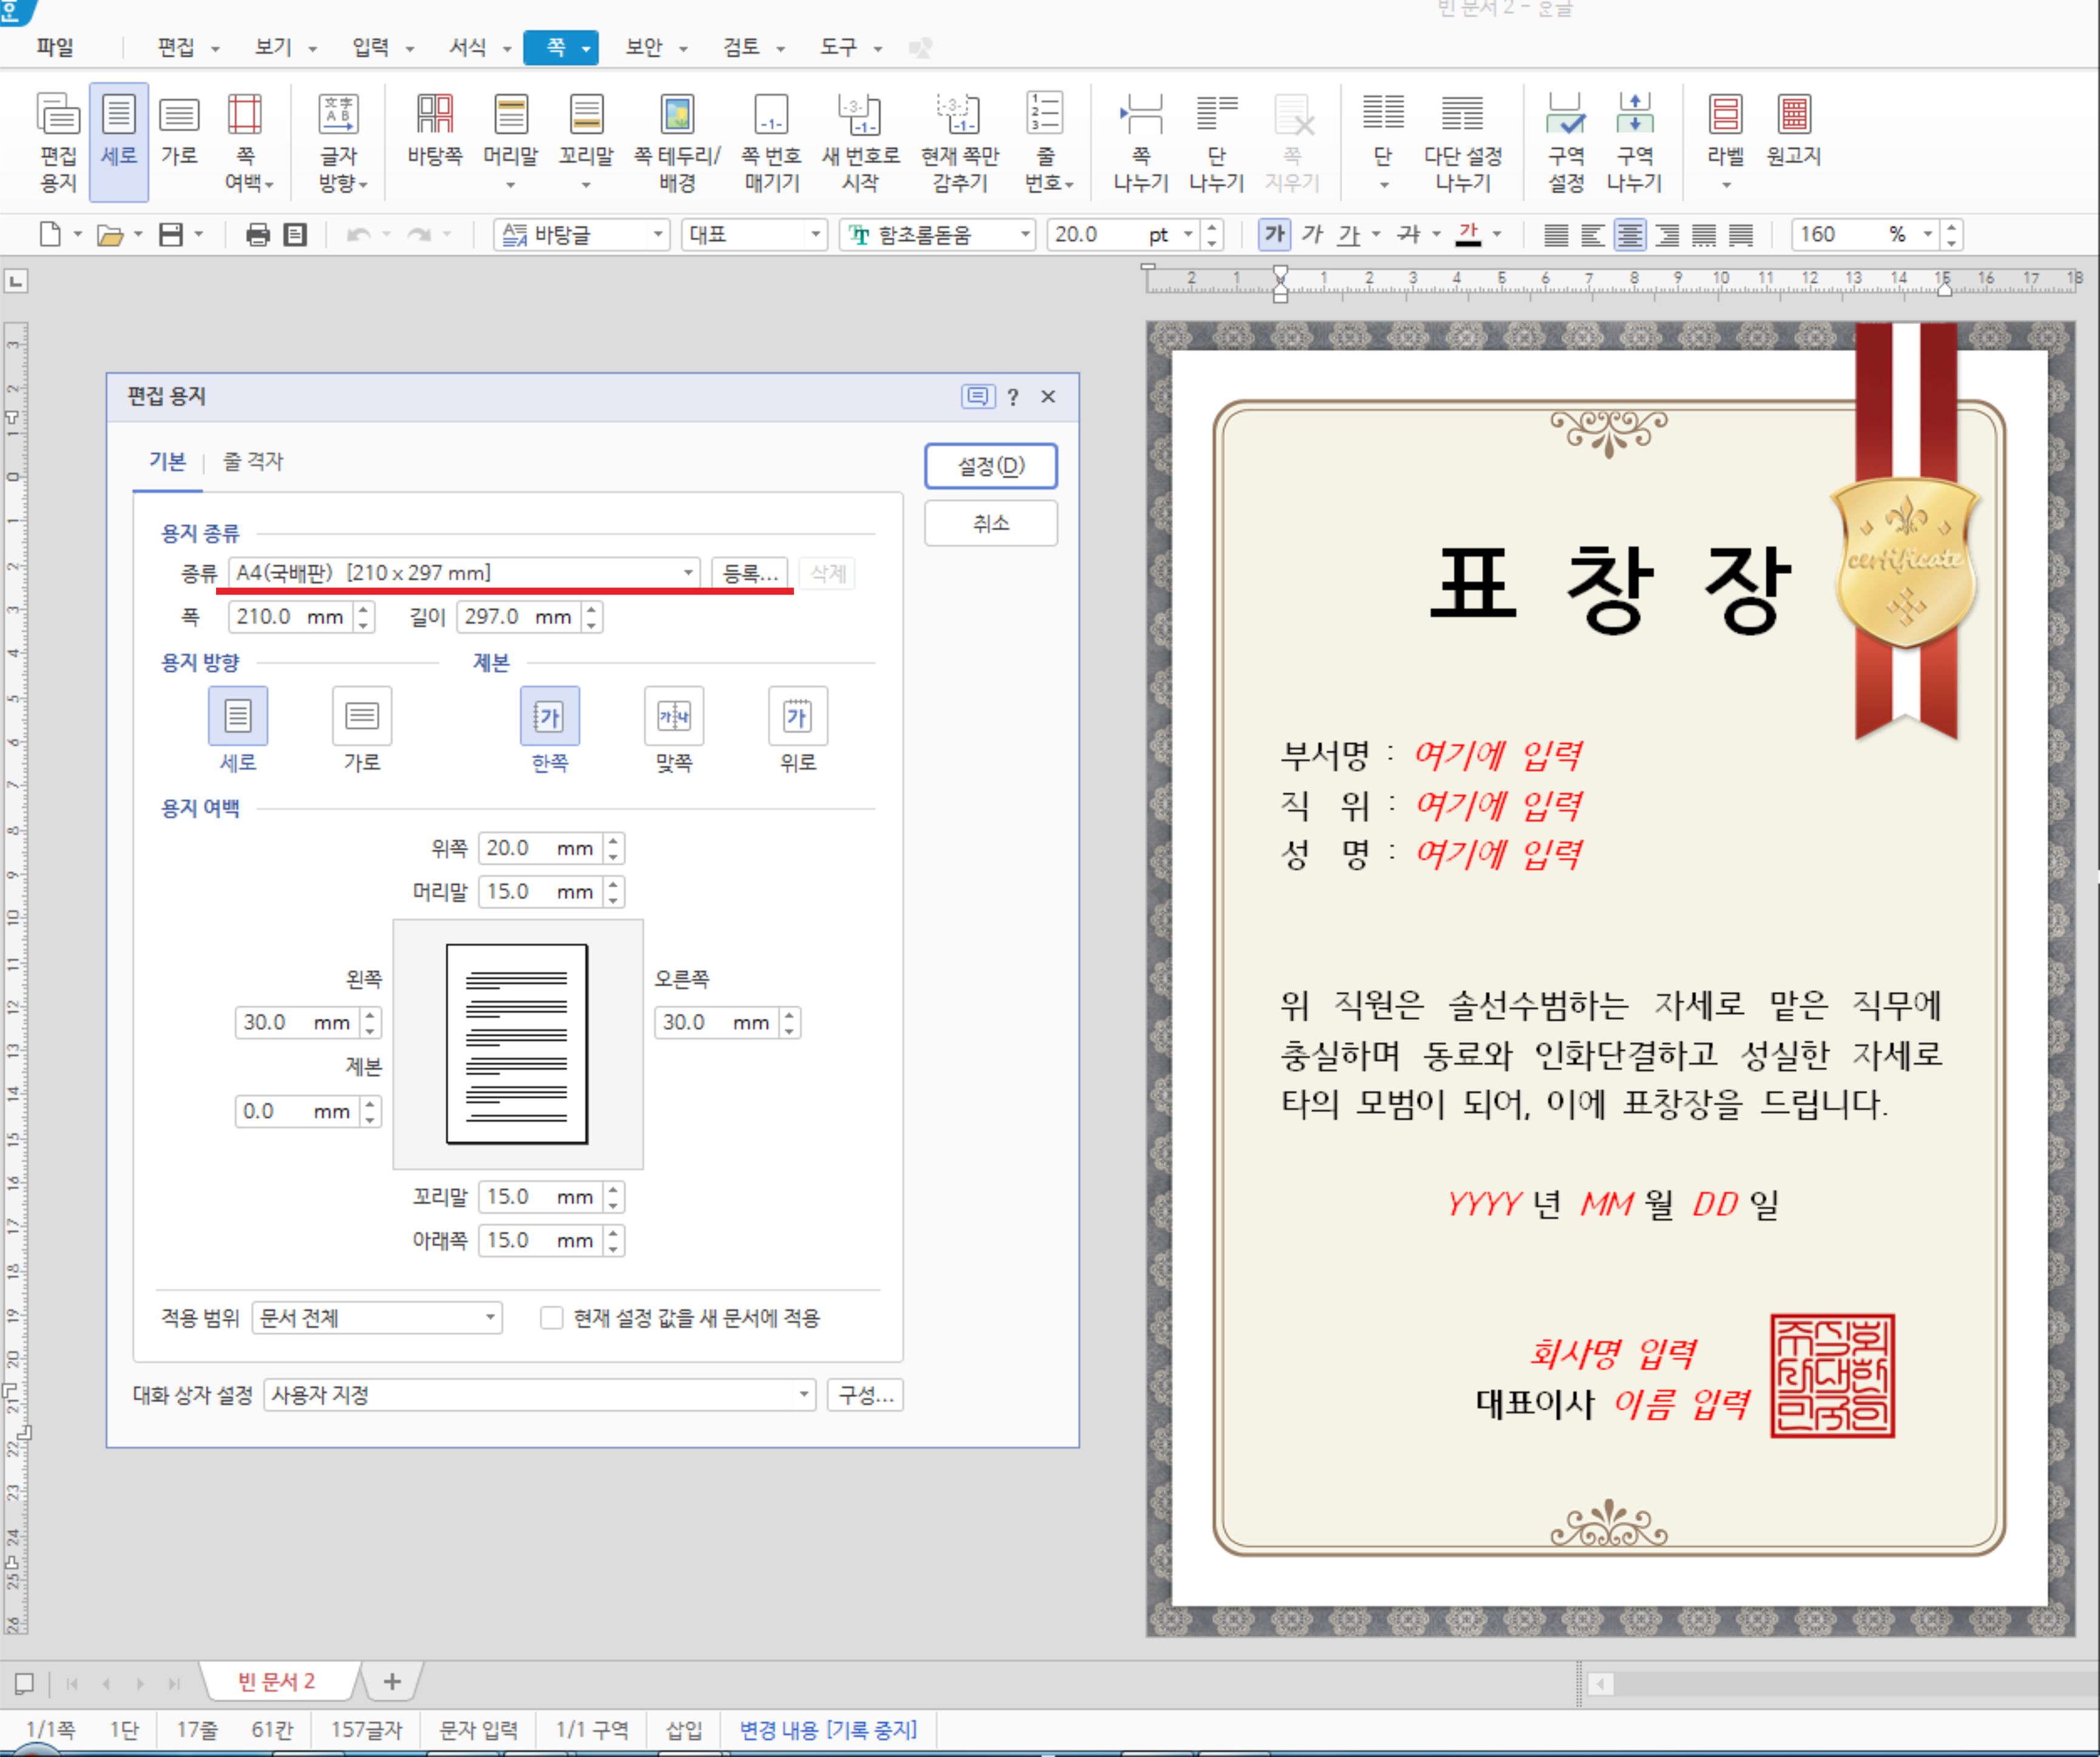This screenshot has width=2100, height=1757.
Task: Click the 왼쪽 margin 30.0 mm field
Action: (295, 1022)
